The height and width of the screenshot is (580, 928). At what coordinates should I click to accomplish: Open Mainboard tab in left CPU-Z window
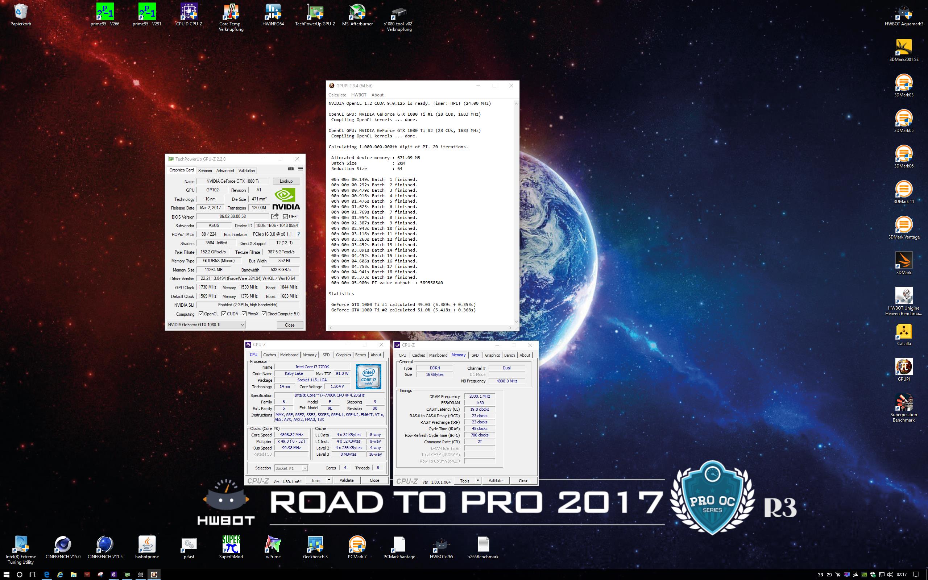tap(289, 355)
